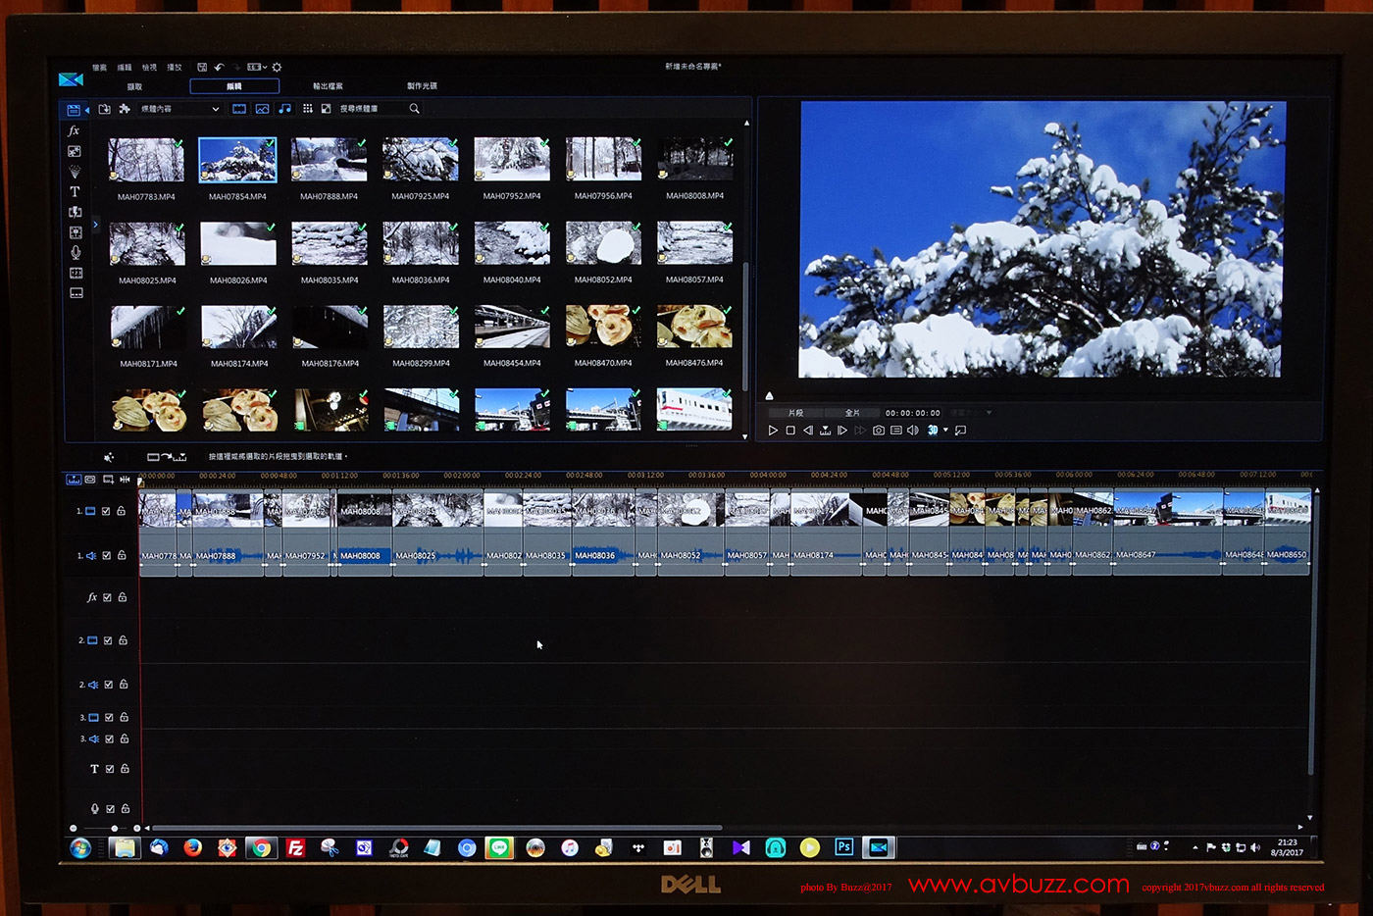This screenshot has width=1373, height=916.
Task: Click the magic wand tool above the timeline
Action: coord(109,457)
